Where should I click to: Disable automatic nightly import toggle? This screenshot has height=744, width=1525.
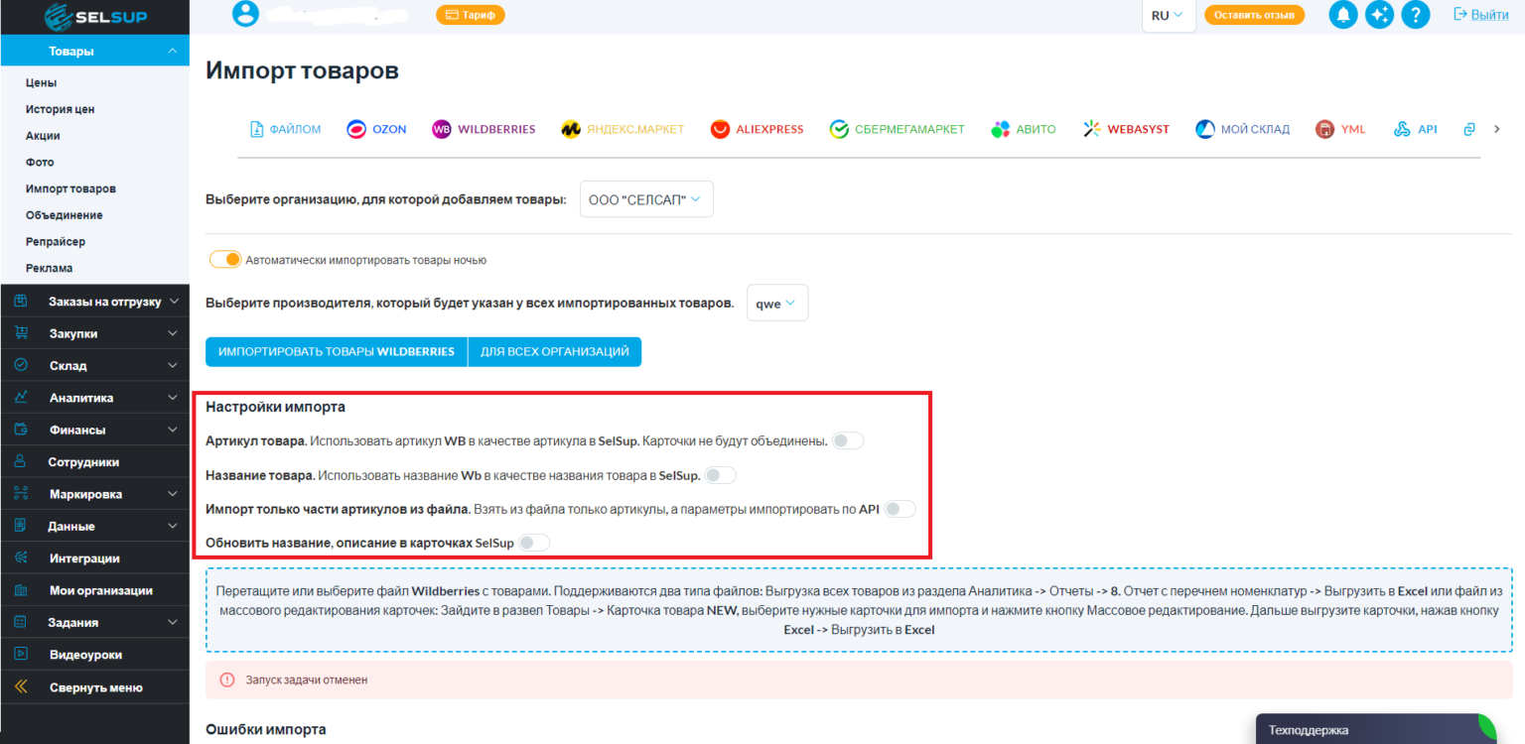coord(225,260)
